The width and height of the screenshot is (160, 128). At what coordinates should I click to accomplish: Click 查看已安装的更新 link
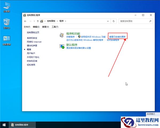[x=117, y=37]
